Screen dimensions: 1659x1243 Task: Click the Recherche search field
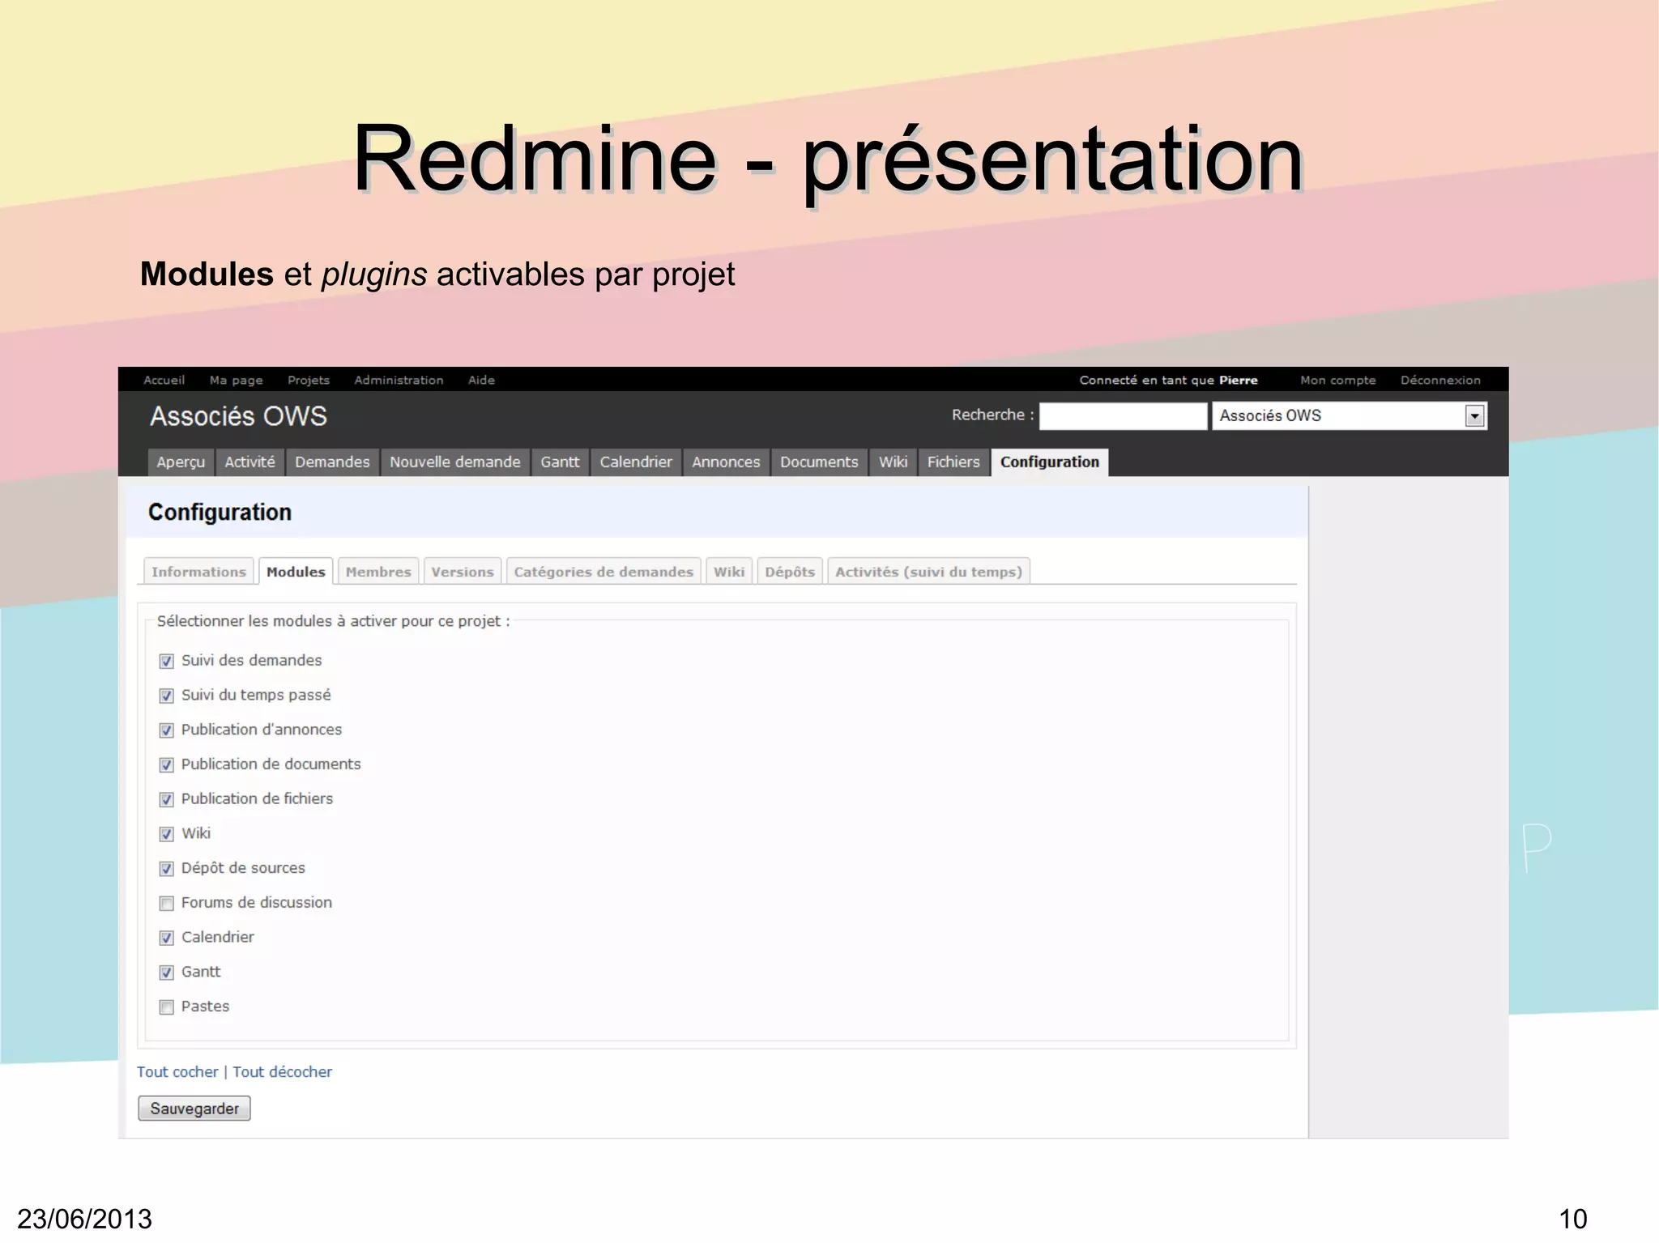(1123, 416)
